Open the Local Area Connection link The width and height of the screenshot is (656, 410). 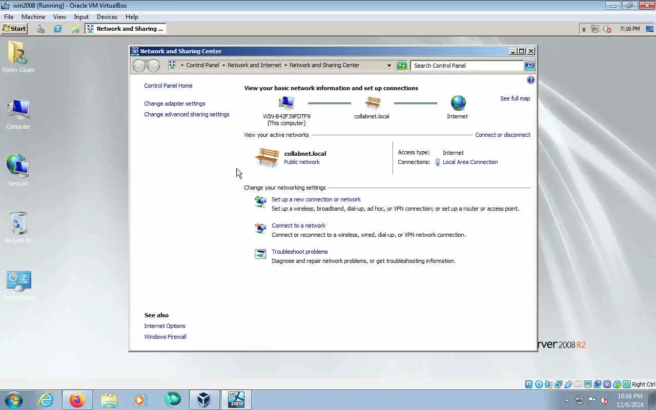click(470, 162)
